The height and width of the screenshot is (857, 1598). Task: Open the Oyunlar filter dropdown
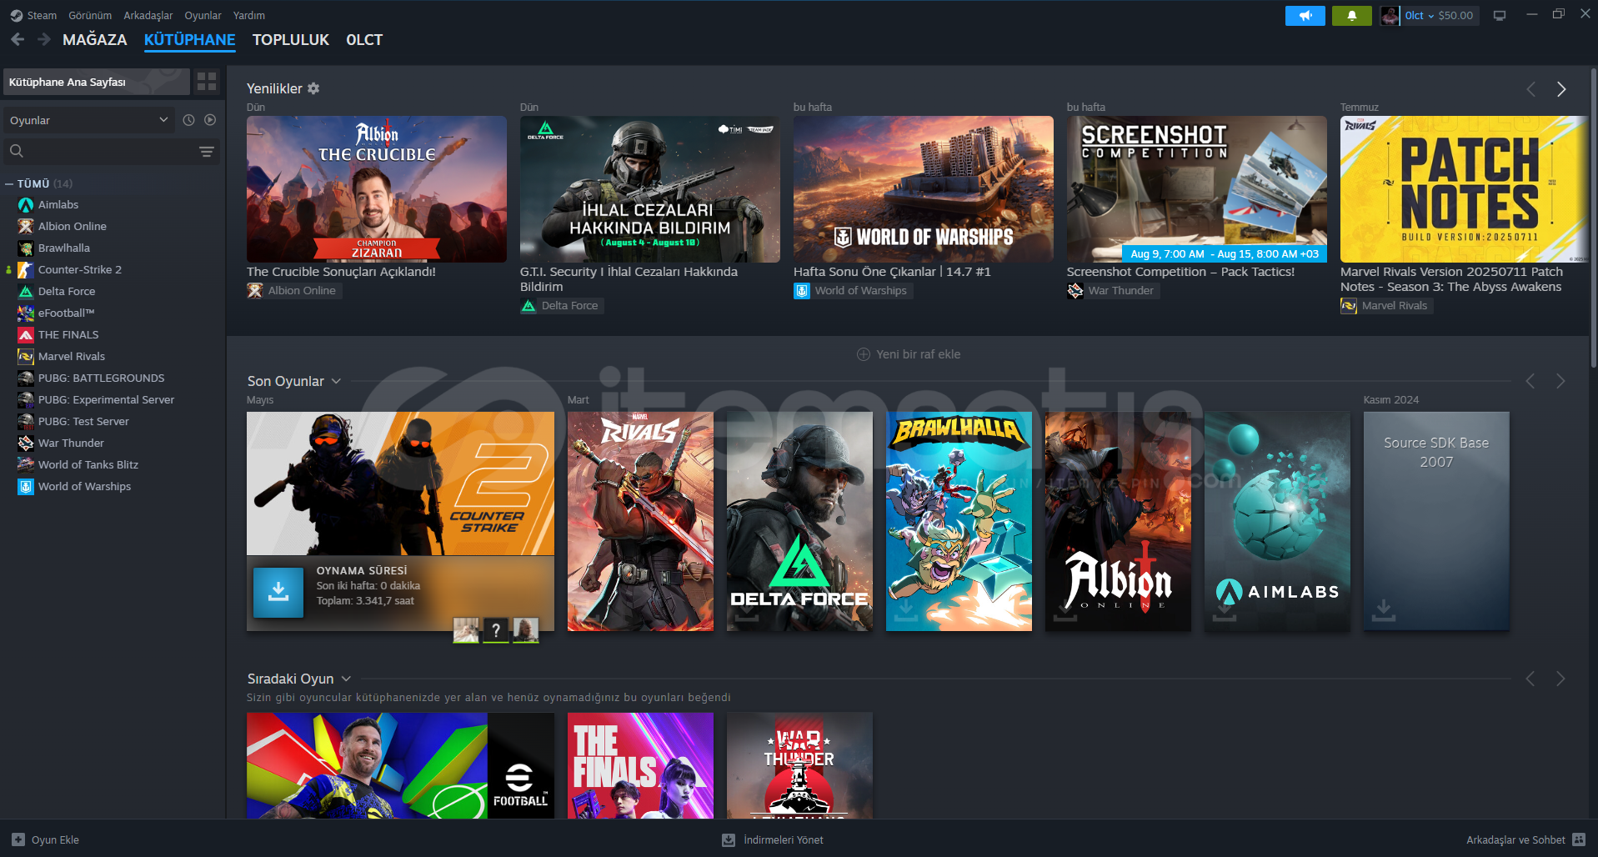coord(89,120)
